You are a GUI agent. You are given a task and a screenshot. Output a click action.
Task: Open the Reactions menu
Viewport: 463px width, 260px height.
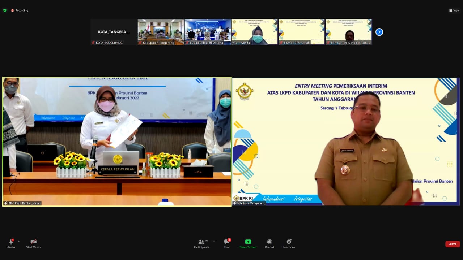pos(289,242)
